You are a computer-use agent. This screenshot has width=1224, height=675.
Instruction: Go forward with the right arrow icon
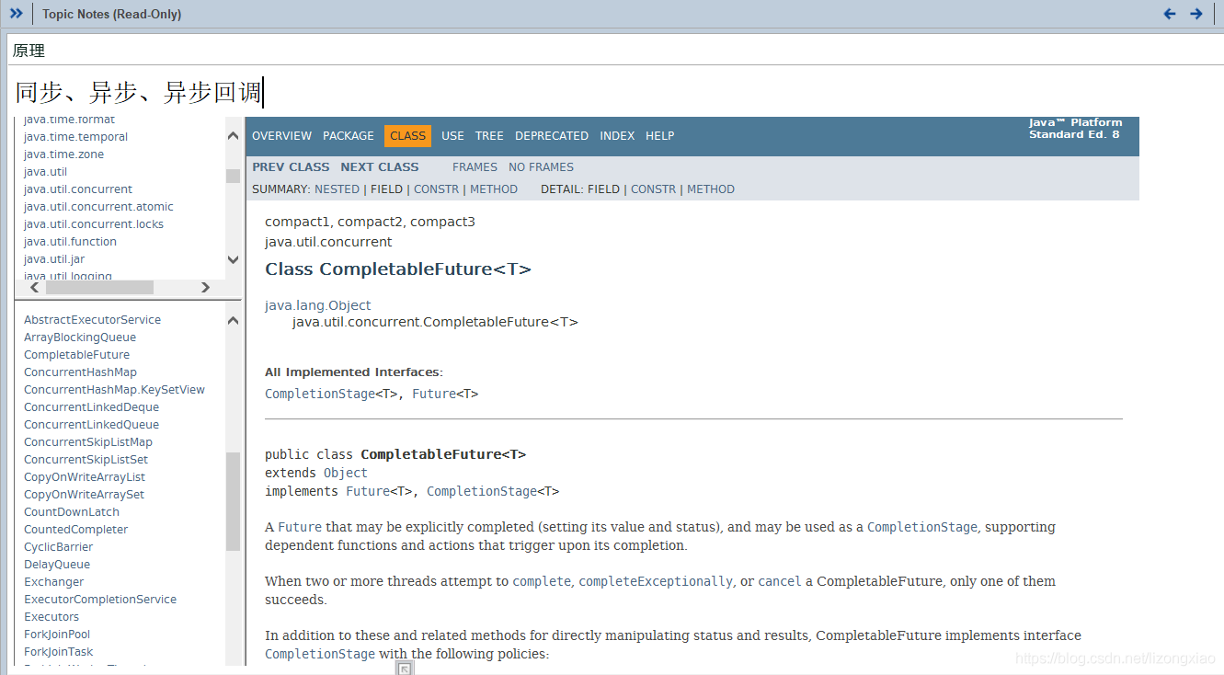[x=1196, y=14]
